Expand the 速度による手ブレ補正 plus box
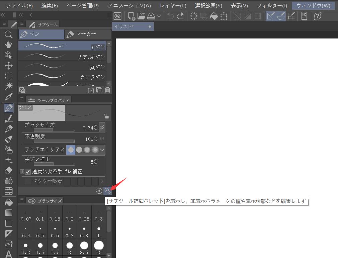The image size is (338, 258). tap(22, 172)
